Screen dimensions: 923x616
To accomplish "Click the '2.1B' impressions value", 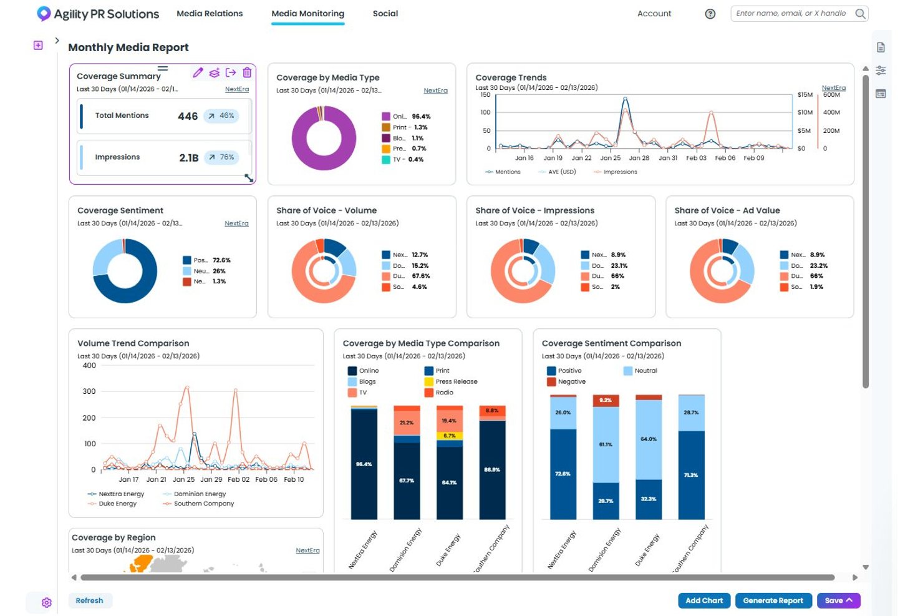I will pos(189,157).
